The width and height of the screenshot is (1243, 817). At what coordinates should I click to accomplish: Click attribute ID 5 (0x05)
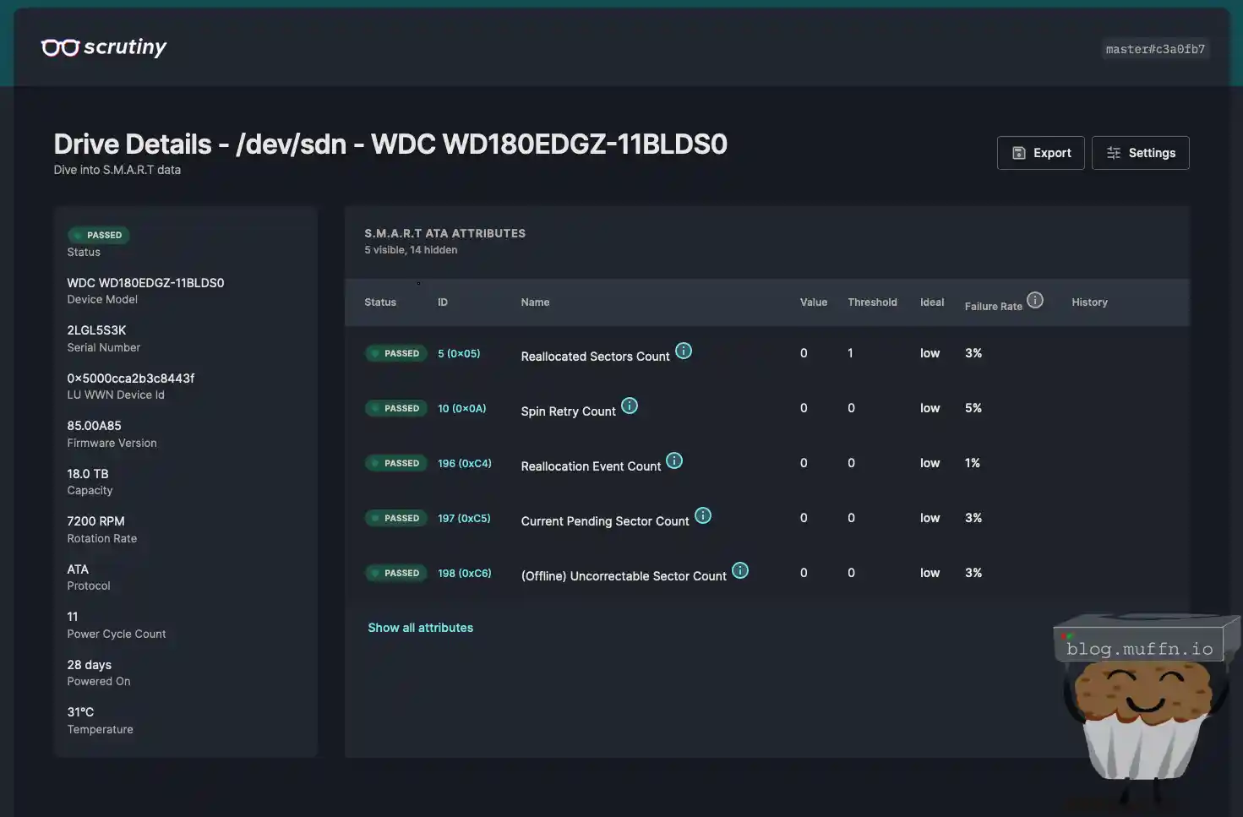459,353
